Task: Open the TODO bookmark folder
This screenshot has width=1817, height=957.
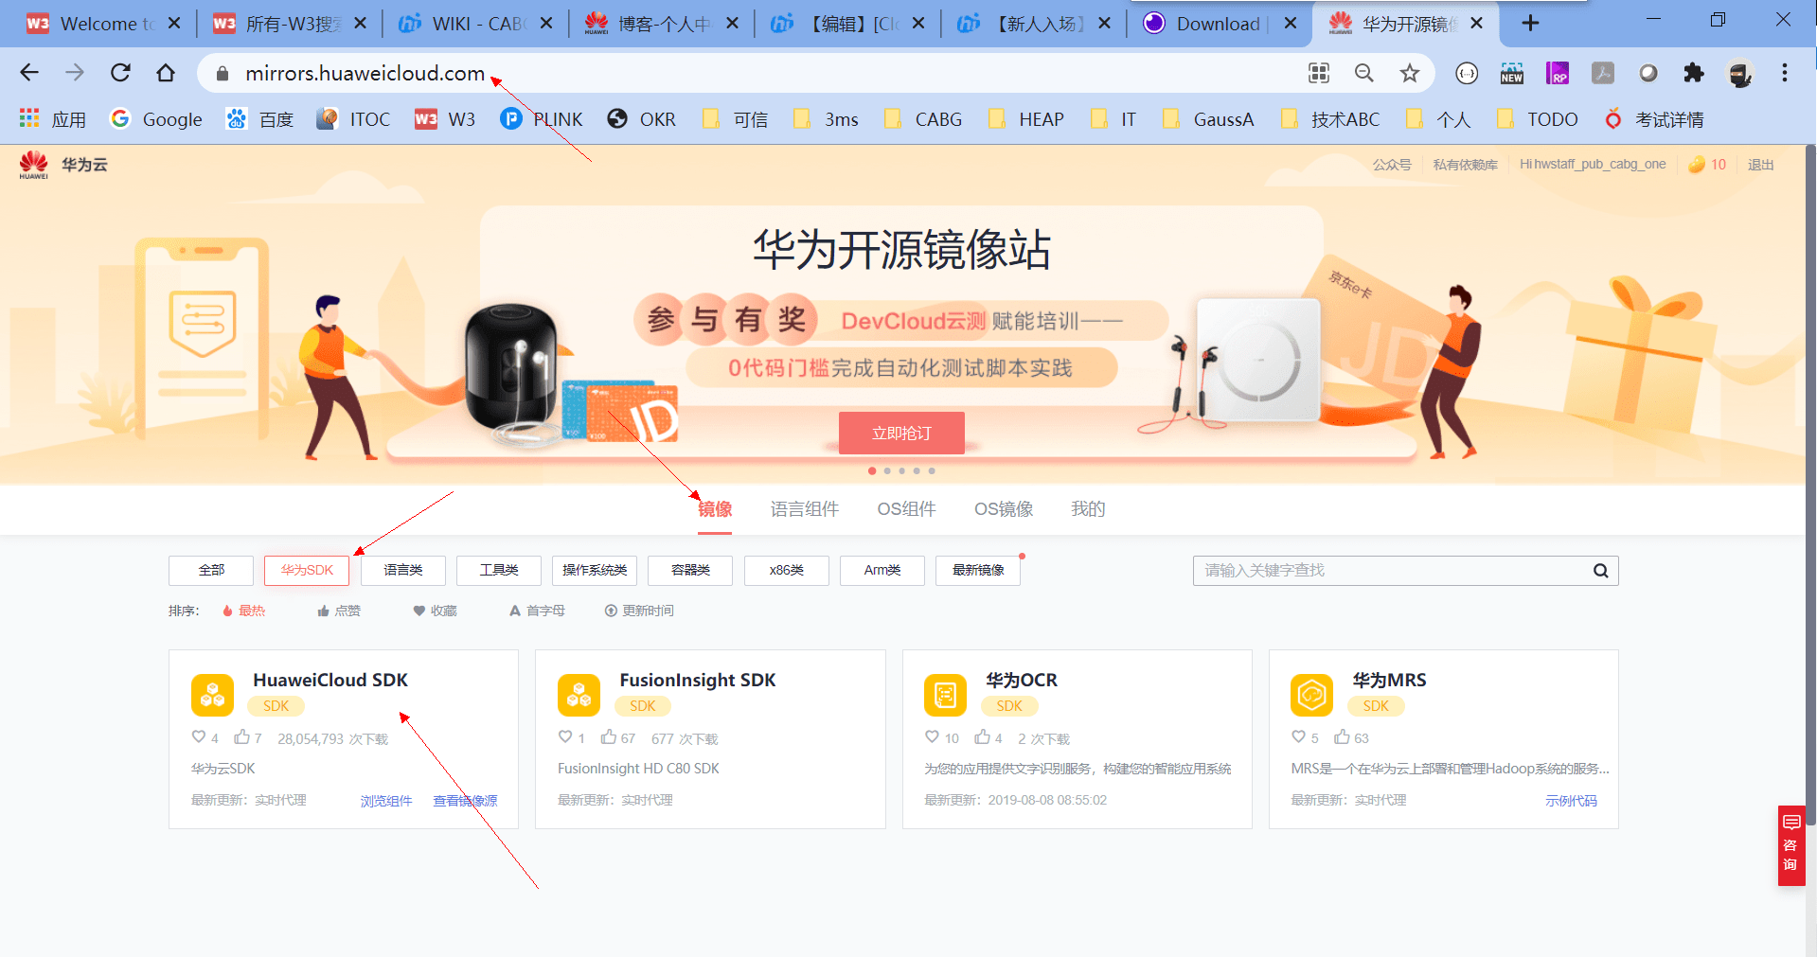Action: tap(1537, 119)
